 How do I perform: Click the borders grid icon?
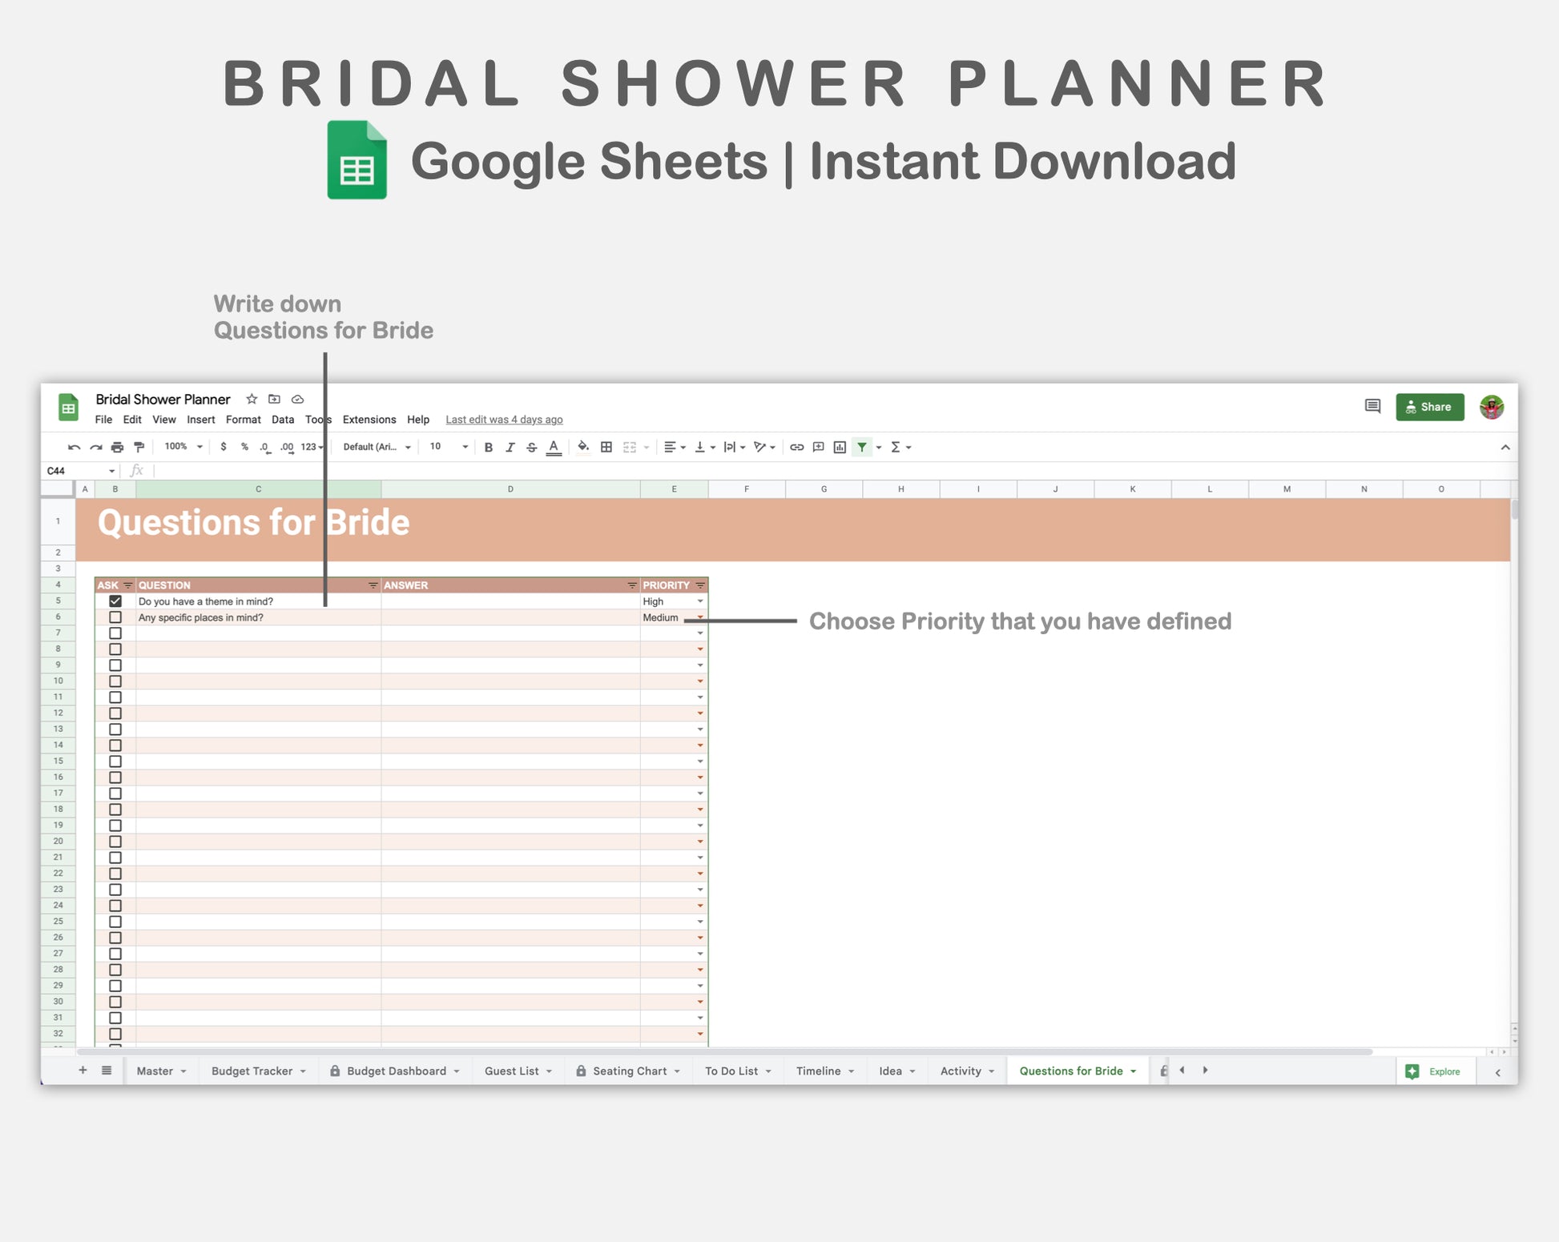click(606, 448)
